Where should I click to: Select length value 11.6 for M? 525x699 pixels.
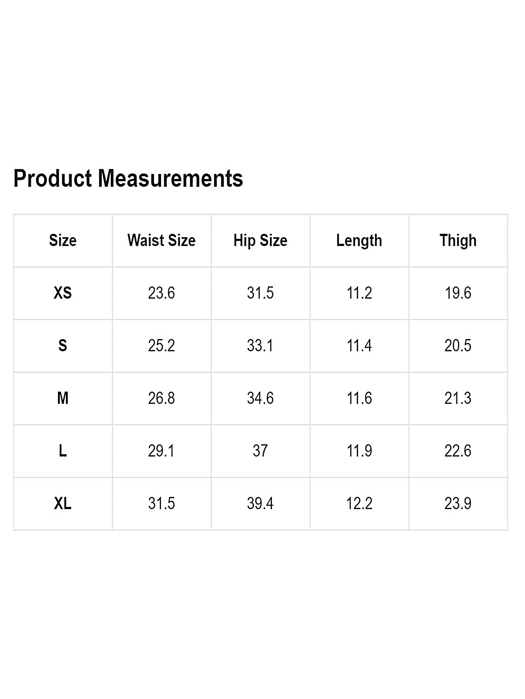pos(359,398)
